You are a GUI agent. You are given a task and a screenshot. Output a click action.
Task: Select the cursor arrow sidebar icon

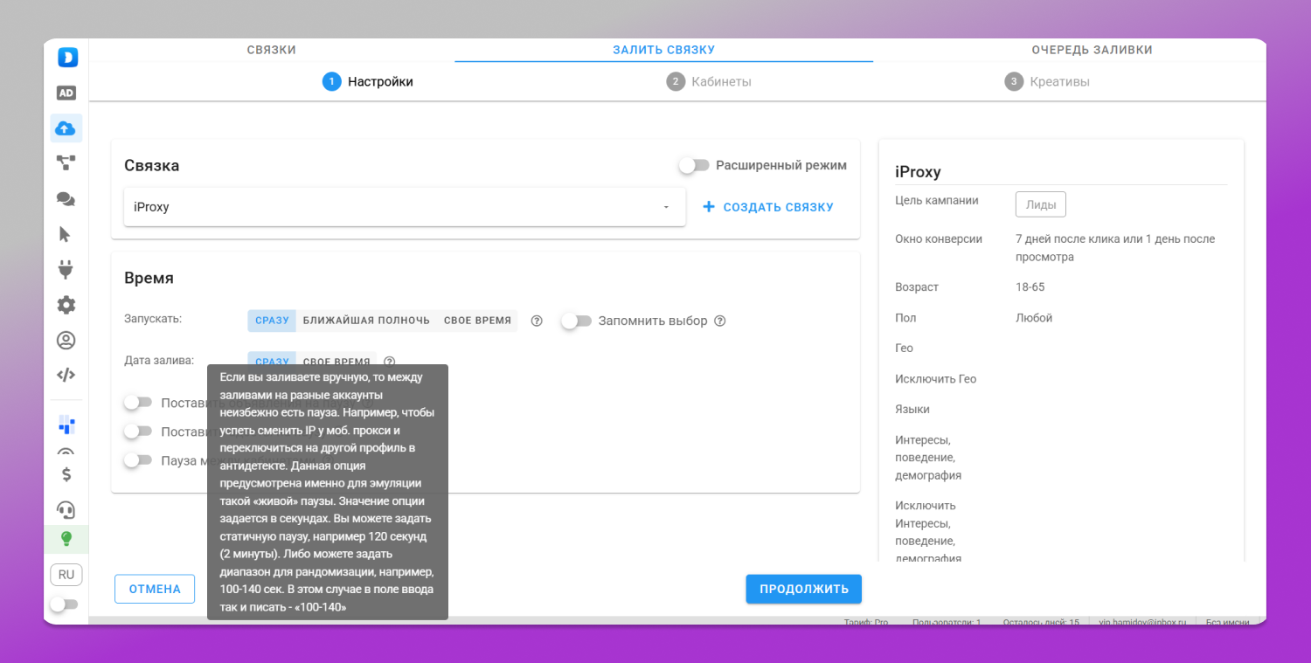[x=65, y=233]
